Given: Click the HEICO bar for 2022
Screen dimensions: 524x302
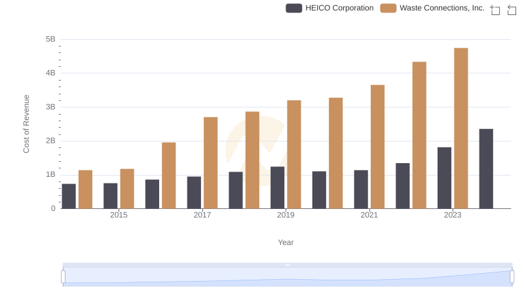Looking at the screenshot, I should [402, 186].
